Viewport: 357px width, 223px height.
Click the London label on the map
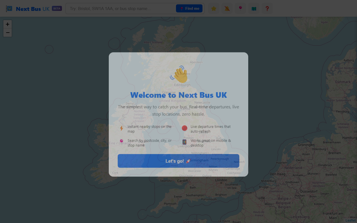pyautogui.click(x=221, y=180)
